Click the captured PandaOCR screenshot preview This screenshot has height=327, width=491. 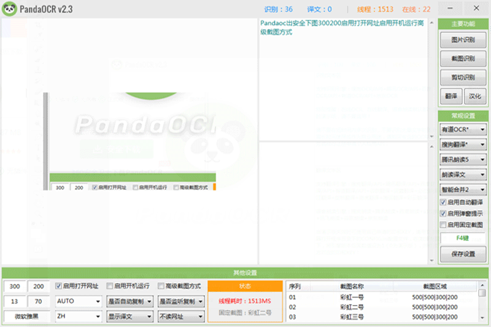tap(130, 141)
